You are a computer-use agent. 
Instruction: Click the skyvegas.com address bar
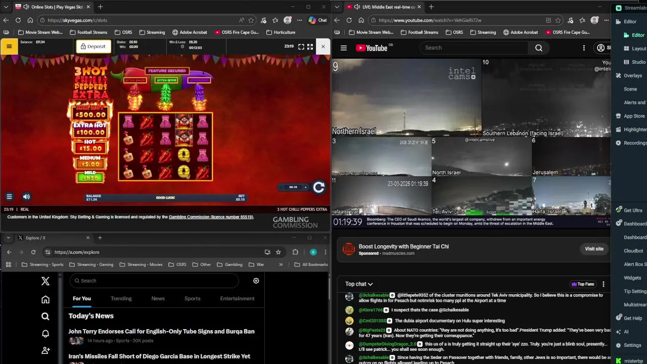[x=136, y=20]
